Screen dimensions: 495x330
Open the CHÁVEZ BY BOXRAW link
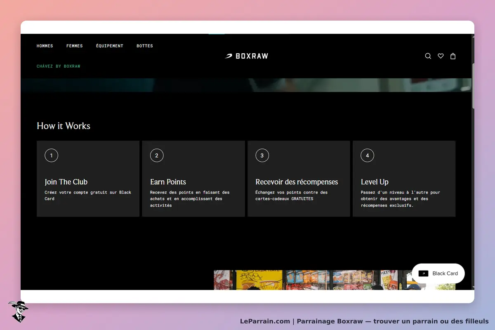[59, 66]
